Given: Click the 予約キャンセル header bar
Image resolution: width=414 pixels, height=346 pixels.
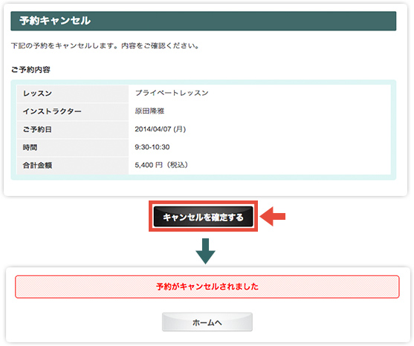Looking at the screenshot, I should pos(204,21).
